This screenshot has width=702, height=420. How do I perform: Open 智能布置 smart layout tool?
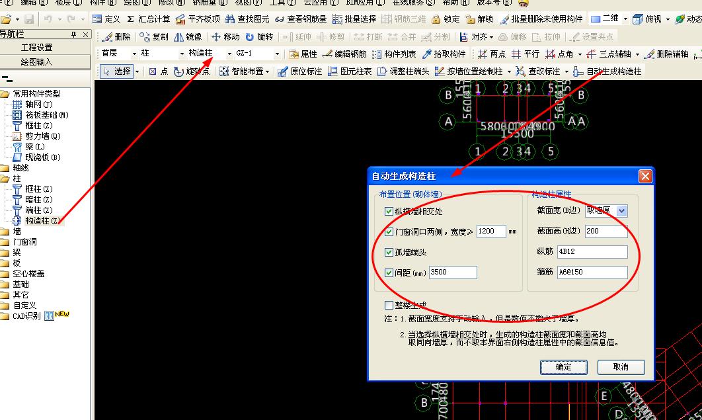244,71
